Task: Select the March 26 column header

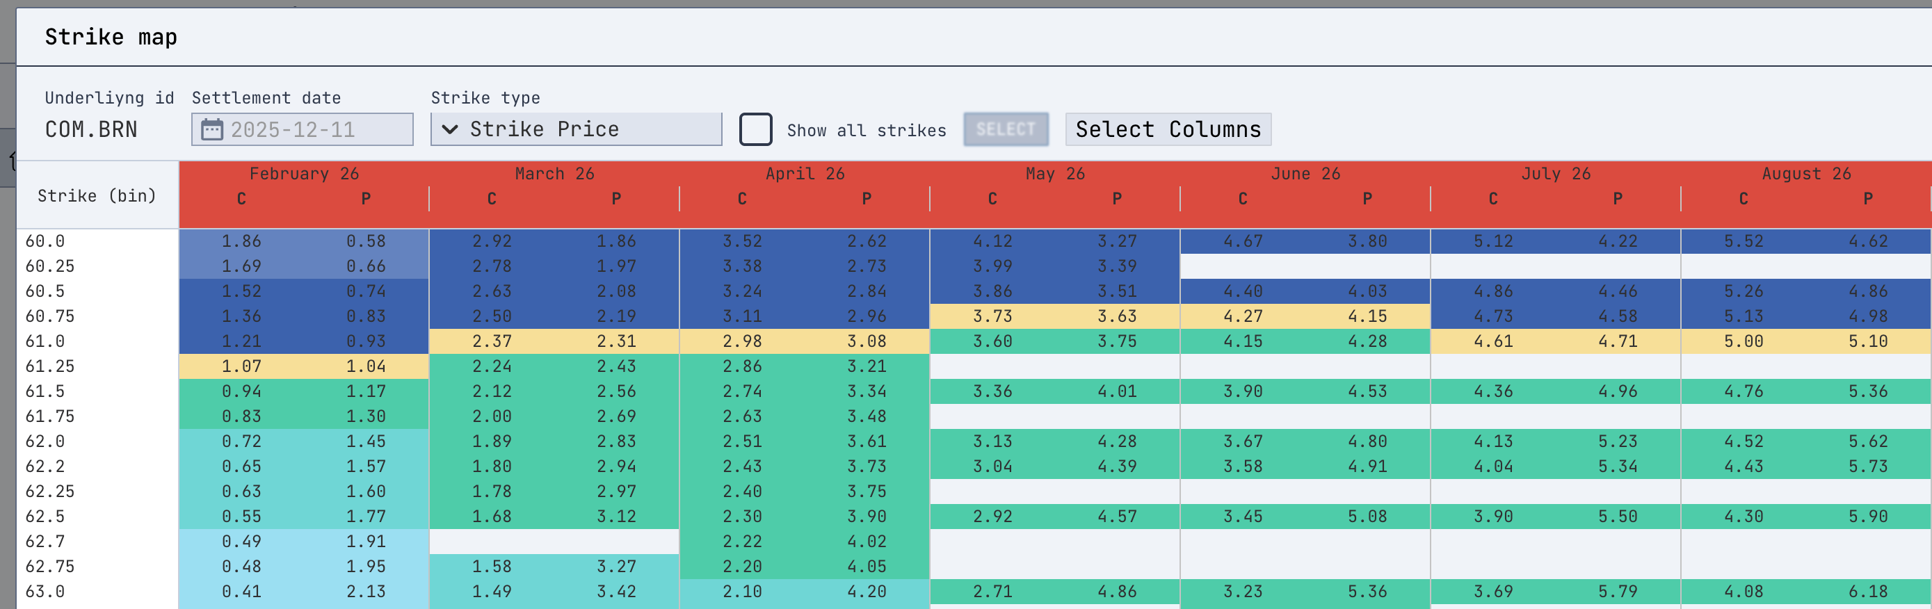Action: click(554, 174)
